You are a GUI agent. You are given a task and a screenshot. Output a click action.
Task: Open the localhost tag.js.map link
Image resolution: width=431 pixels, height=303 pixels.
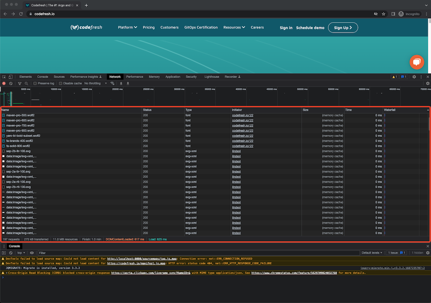[142, 259]
